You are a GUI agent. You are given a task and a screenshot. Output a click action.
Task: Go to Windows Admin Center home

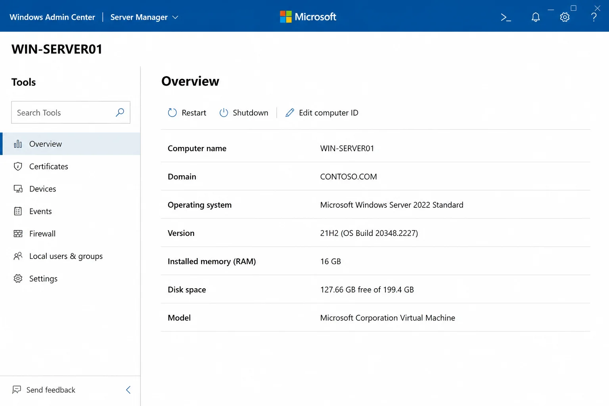click(52, 17)
